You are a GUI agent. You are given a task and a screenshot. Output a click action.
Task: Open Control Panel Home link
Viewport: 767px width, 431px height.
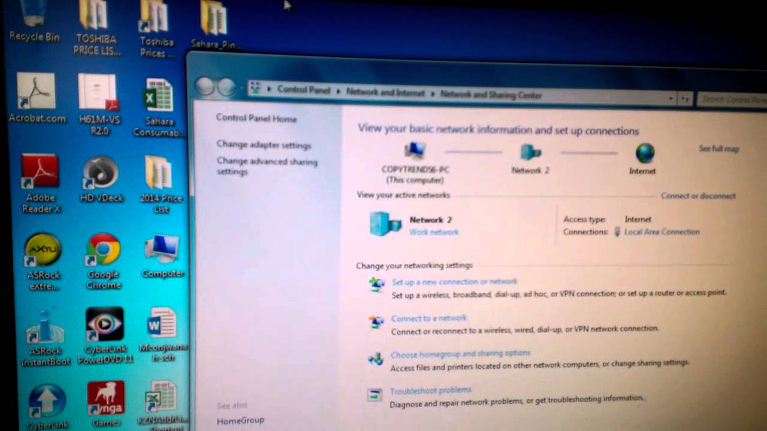[256, 119]
